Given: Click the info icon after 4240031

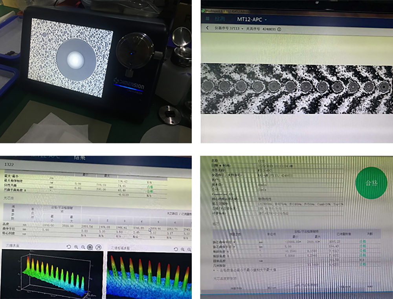Looking at the screenshot, I should click(x=279, y=29).
